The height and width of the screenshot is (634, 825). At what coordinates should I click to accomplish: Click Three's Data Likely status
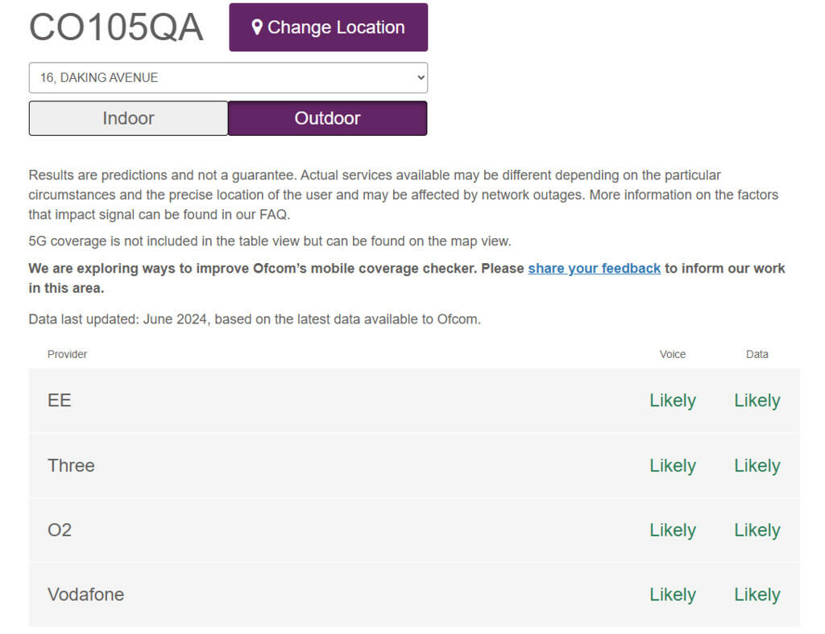click(757, 466)
